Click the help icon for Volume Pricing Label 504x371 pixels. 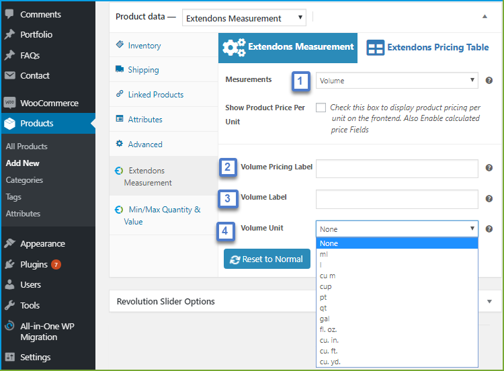(489, 167)
